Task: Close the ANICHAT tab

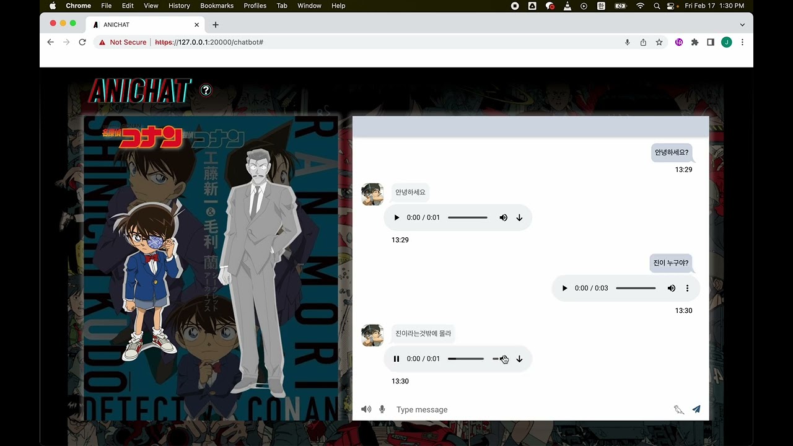Action: (197, 25)
